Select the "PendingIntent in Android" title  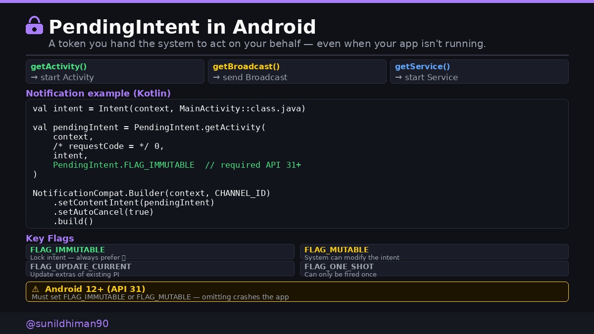[x=182, y=27]
